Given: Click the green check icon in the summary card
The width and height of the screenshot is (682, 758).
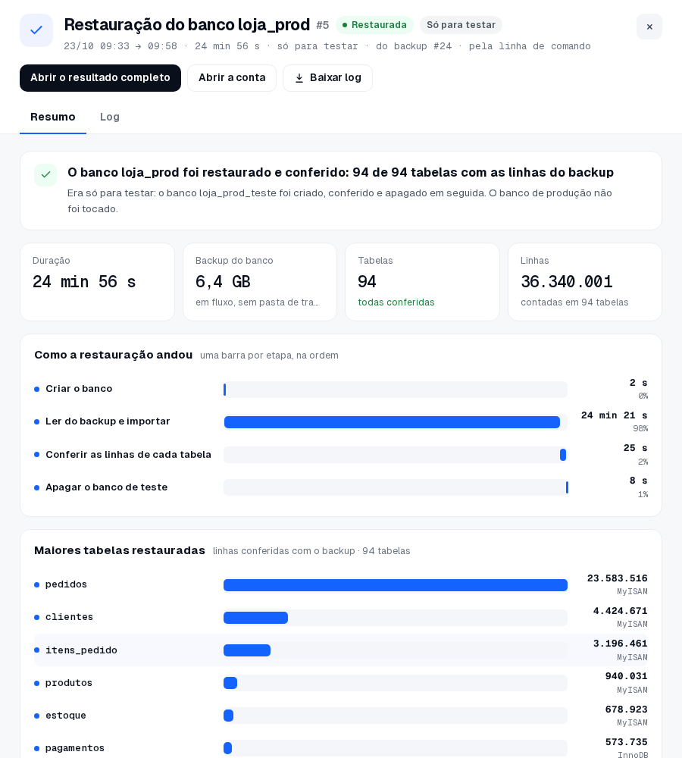Looking at the screenshot, I should 45,175.
